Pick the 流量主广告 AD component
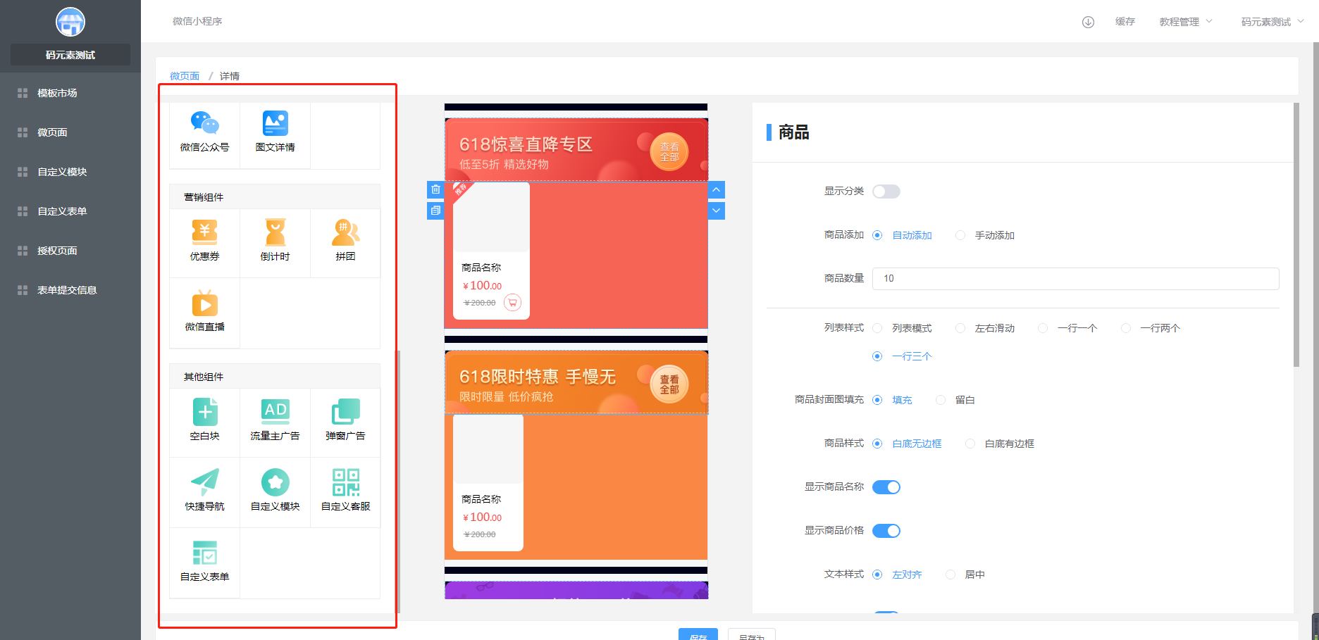This screenshot has height=640, width=1319. 275,412
